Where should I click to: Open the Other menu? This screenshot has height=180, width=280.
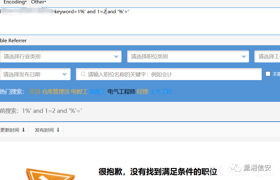[x=39, y=2]
